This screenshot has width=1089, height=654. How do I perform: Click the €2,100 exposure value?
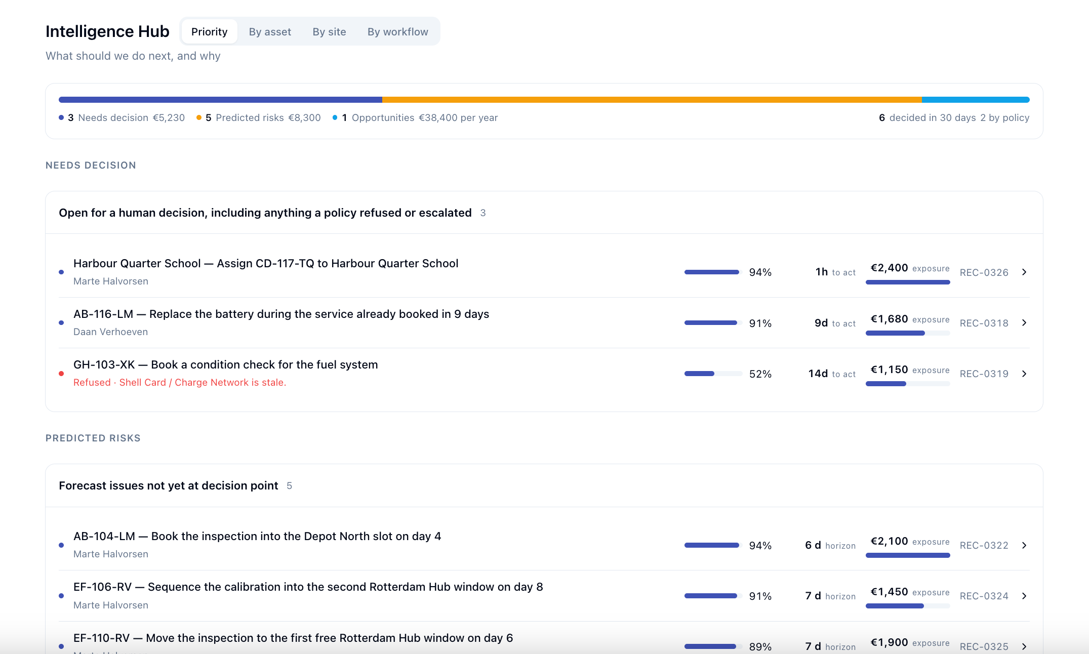pyautogui.click(x=889, y=541)
